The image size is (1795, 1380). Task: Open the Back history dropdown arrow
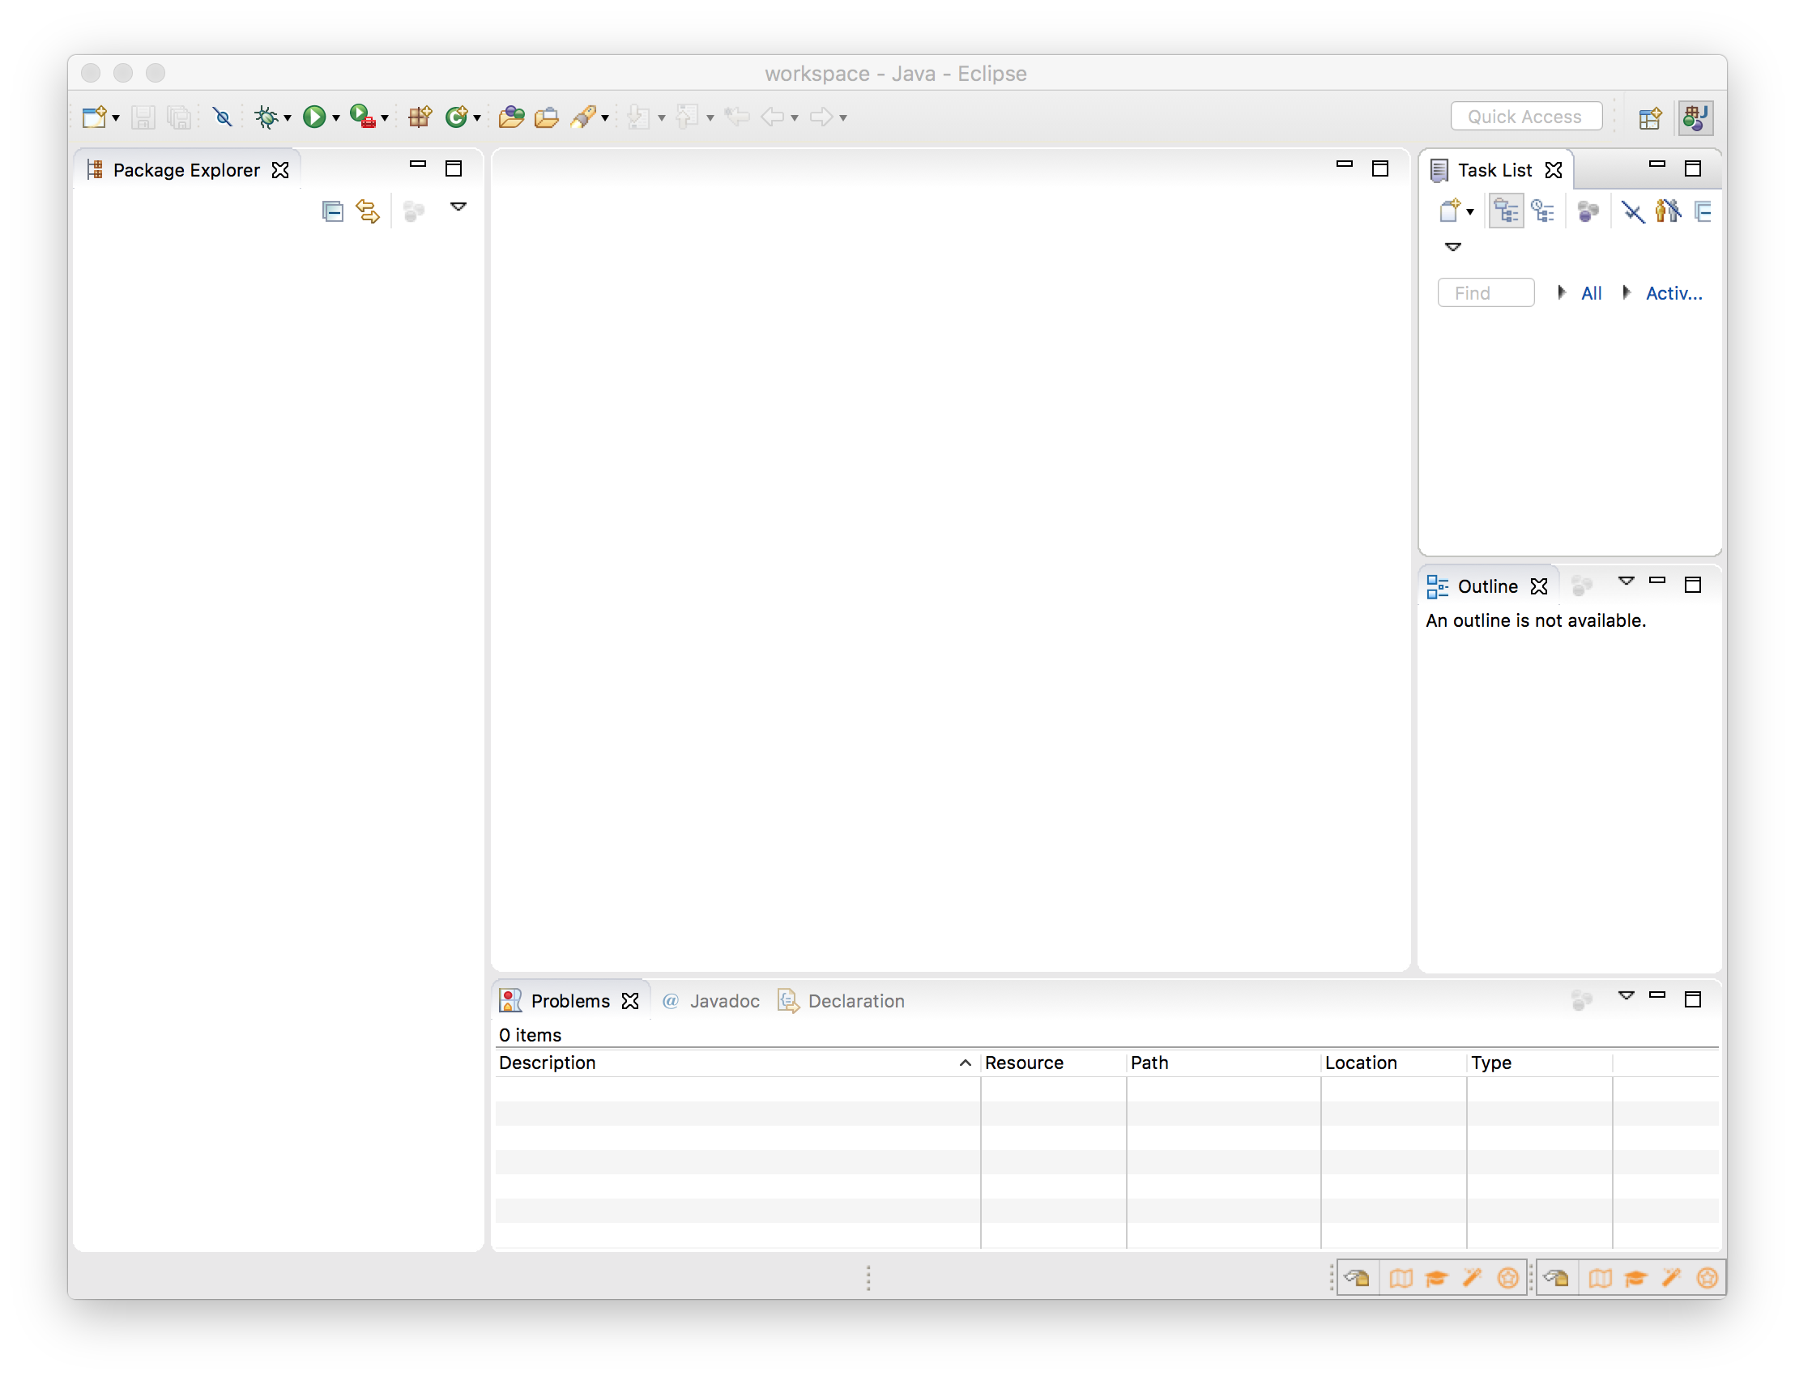[795, 118]
